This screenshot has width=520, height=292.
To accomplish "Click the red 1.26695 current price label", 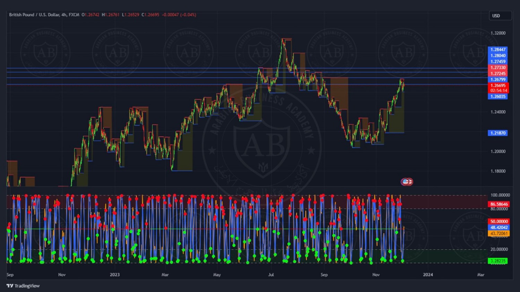I will [x=498, y=85].
